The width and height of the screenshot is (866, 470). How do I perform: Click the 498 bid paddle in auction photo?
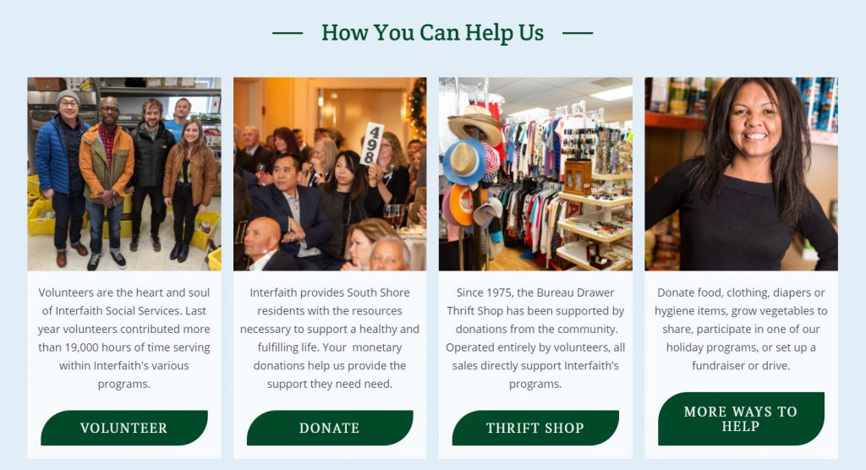coord(372,145)
